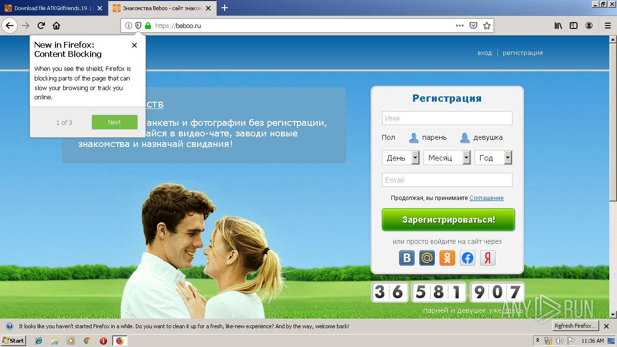The image size is (617, 347).
Task: Switch to Download file ATKGirlfriends tab
Action: [x=54, y=8]
